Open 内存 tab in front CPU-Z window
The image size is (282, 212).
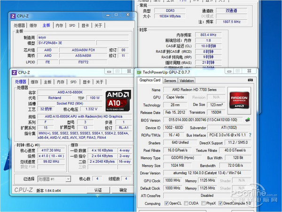point(61,82)
